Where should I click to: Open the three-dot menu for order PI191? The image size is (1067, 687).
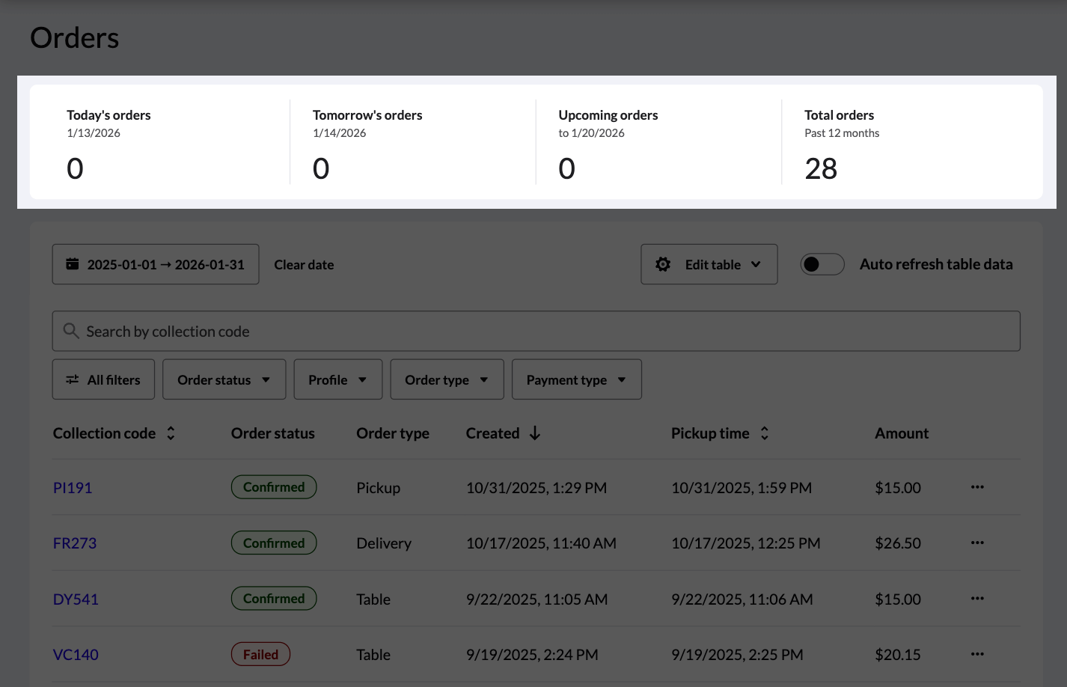pos(977,487)
